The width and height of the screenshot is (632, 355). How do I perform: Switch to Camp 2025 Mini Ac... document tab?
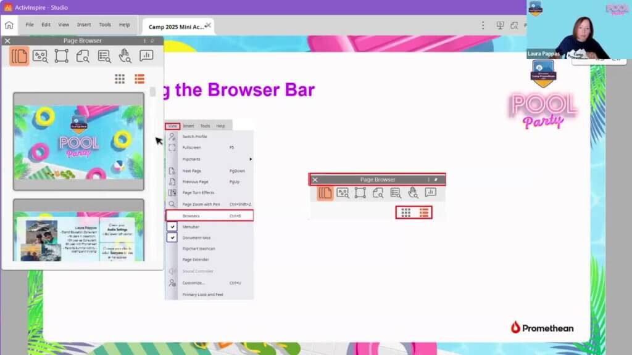tap(175, 27)
